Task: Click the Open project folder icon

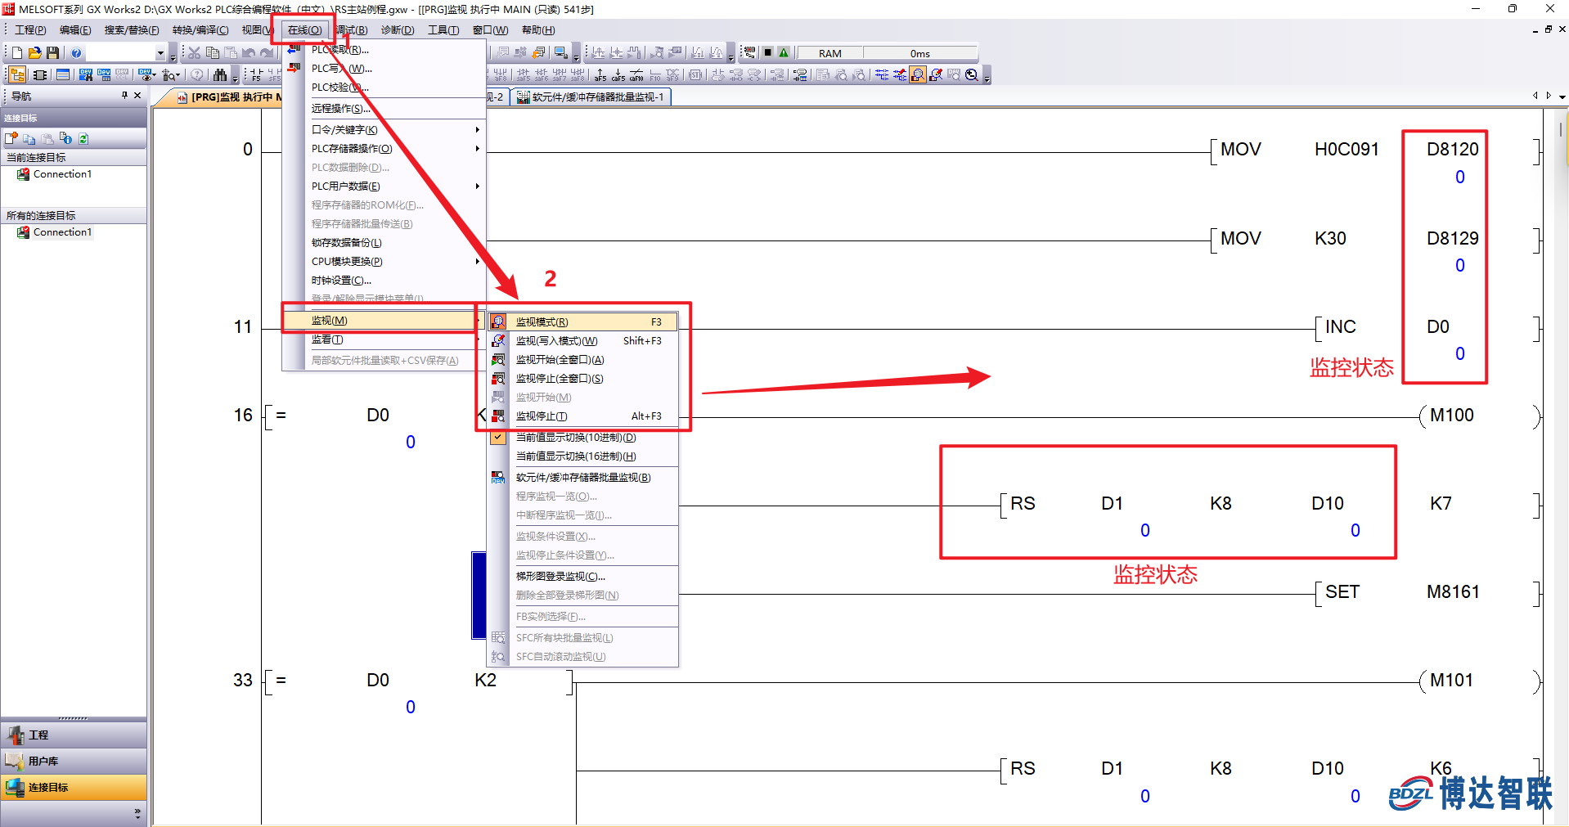Action: click(x=34, y=53)
